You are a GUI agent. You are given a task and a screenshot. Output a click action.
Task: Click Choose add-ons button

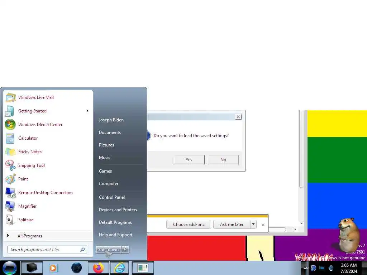click(189, 225)
